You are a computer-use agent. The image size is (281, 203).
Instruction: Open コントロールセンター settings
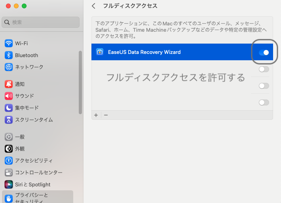(x=39, y=172)
